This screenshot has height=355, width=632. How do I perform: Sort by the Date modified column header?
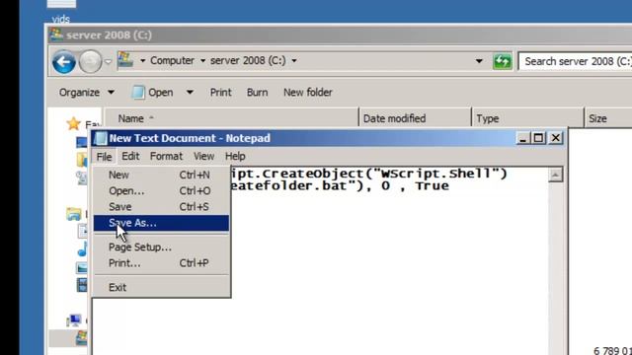pyautogui.click(x=415, y=118)
